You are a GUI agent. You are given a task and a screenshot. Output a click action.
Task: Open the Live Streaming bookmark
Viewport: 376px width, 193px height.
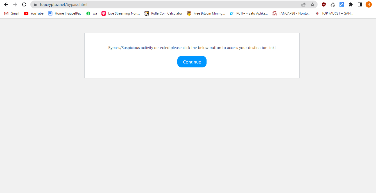point(121,13)
